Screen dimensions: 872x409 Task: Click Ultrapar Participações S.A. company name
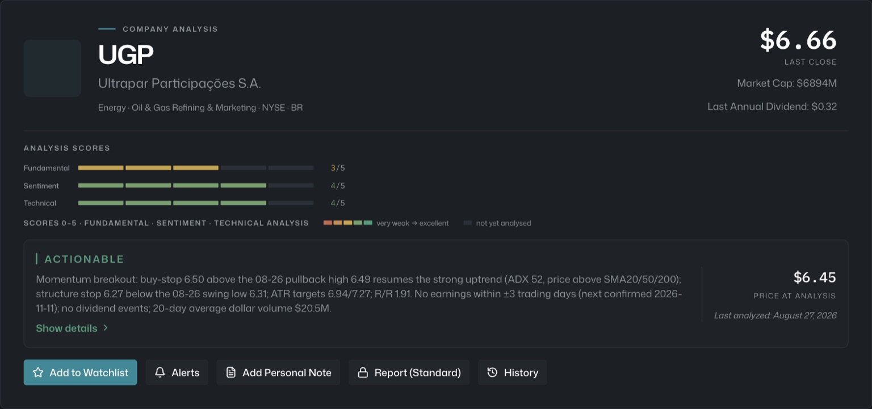[x=179, y=84]
